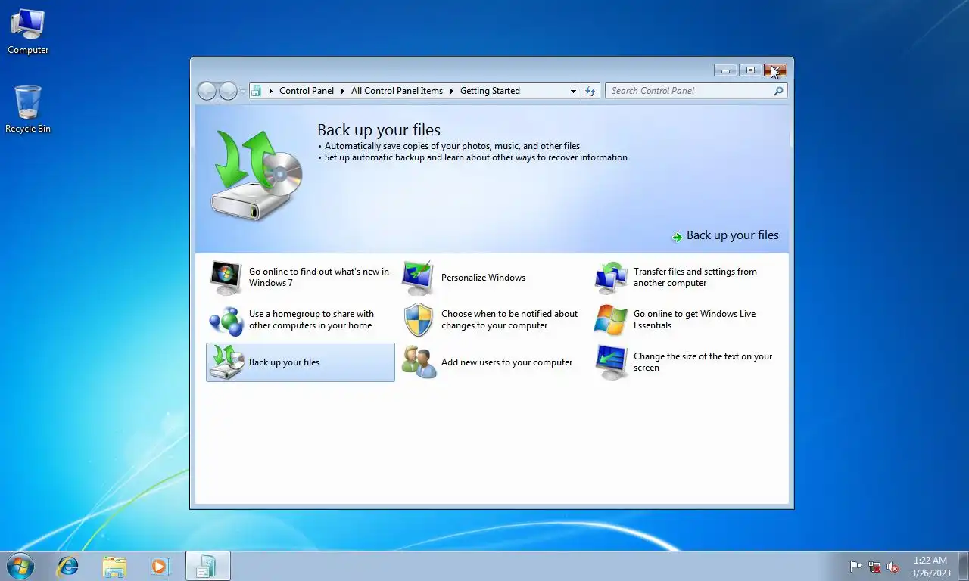Open recent pages dropdown beside Forward button
The height and width of the screenshot is (581, 969).
243,91
